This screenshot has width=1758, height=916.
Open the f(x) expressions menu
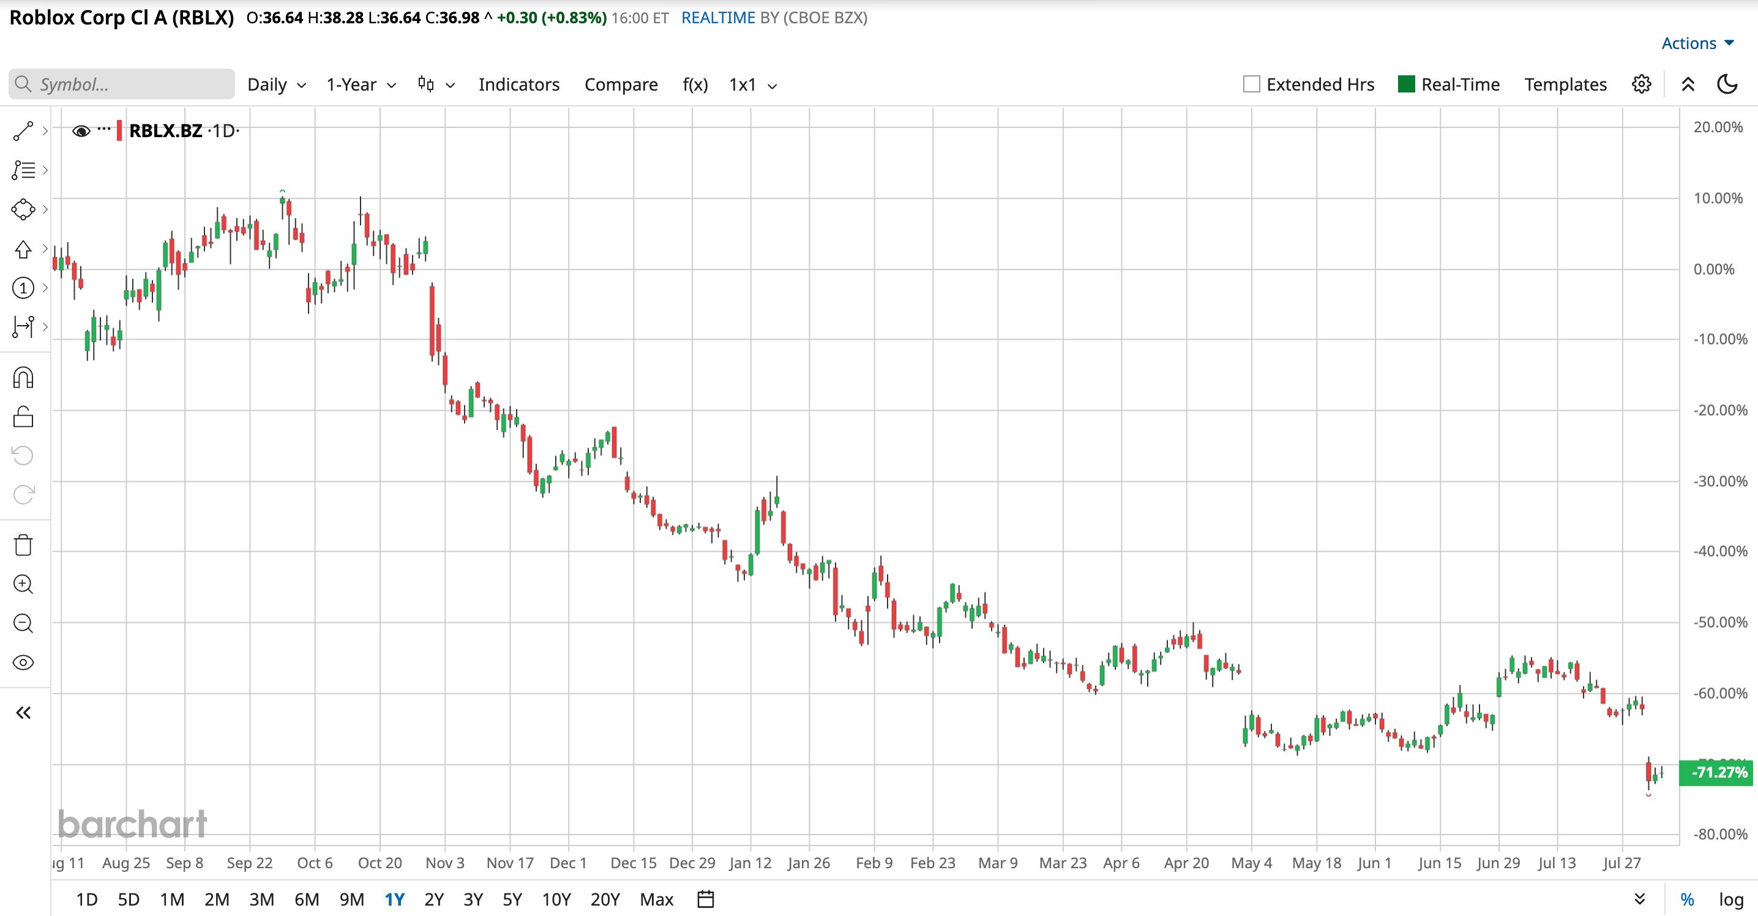695,84
